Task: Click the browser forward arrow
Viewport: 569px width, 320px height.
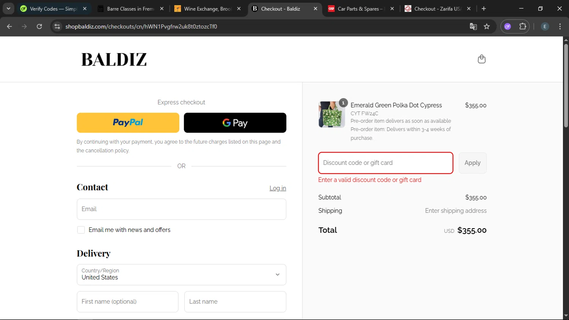Action: point(24,27)
